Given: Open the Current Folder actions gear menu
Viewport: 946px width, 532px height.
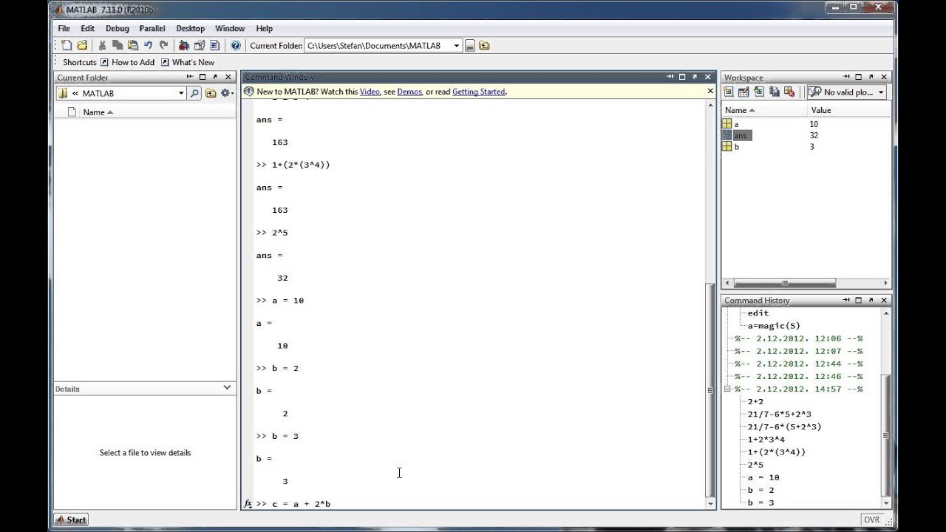Looking at the screenshot, I should pyautogui.click(x=227, y=93).
